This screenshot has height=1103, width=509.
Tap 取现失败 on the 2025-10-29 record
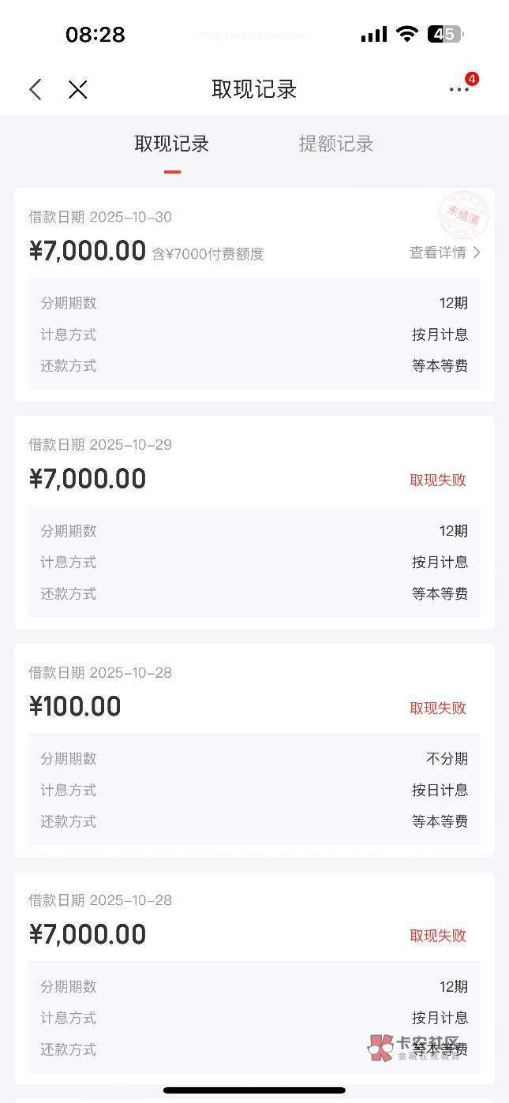click(438, 480)
